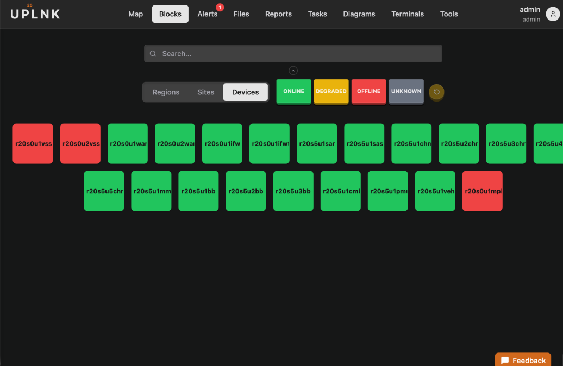Image resolution: width=563 pixels, height=366 pixels.
Task: Reset filters with the circular refresh icon
Action: (x=436, y=92)
